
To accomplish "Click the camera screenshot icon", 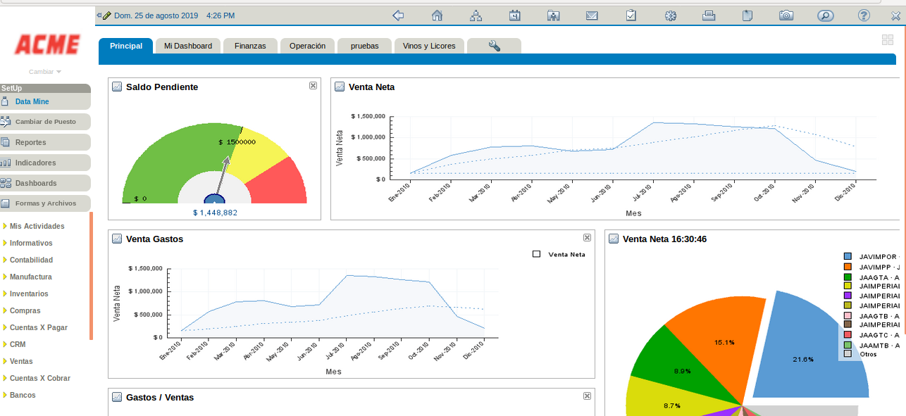I will pyautogui.click(x=786, y=15).
